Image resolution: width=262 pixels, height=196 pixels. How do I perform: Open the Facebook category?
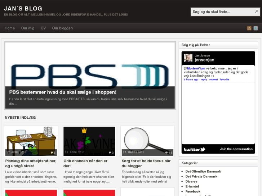click(x=193, y=191)
